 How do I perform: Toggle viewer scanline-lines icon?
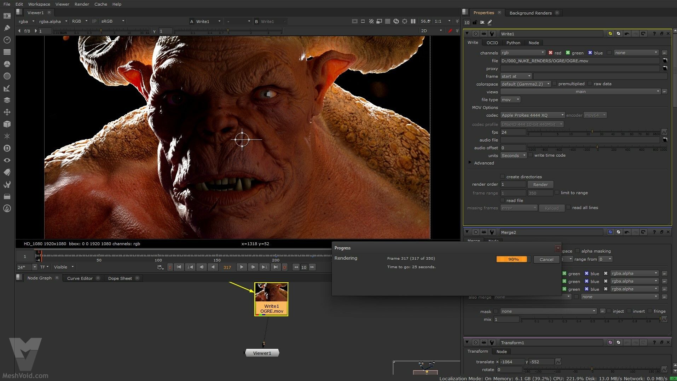coord(388,21)
